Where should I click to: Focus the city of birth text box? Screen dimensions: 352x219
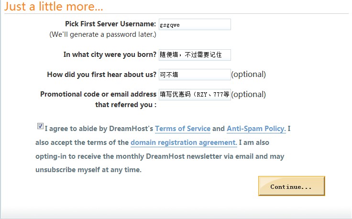click(195, 55)
